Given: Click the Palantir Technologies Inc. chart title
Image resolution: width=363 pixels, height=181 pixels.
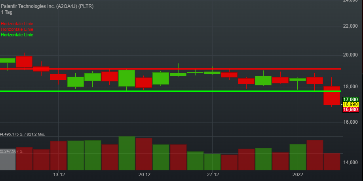Looking at the screenshot, I should 47,6.
